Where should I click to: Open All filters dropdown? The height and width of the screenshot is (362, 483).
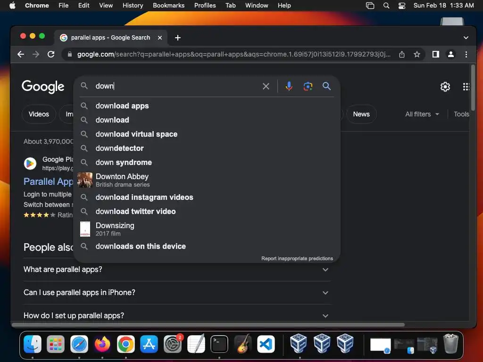click(422, 114)
